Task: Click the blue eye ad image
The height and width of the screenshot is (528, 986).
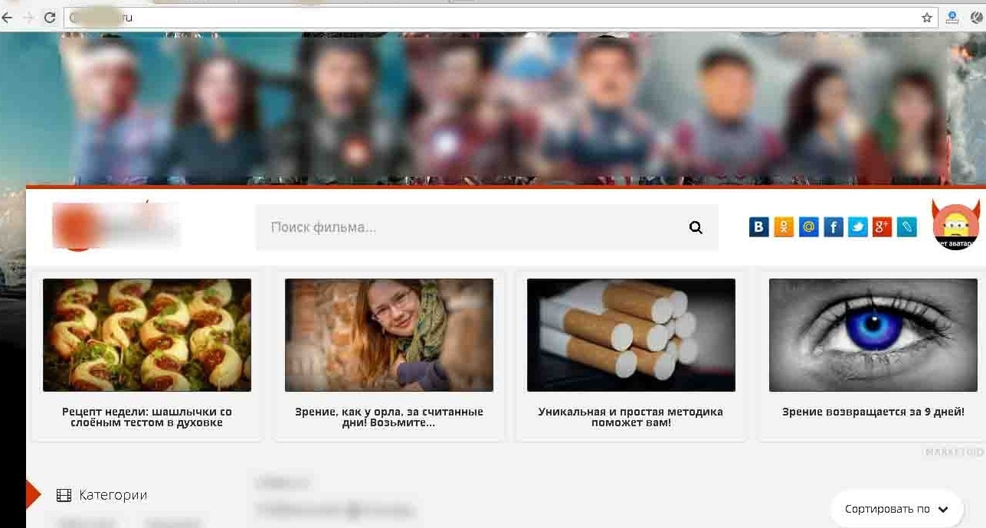Action: point(873,335)
